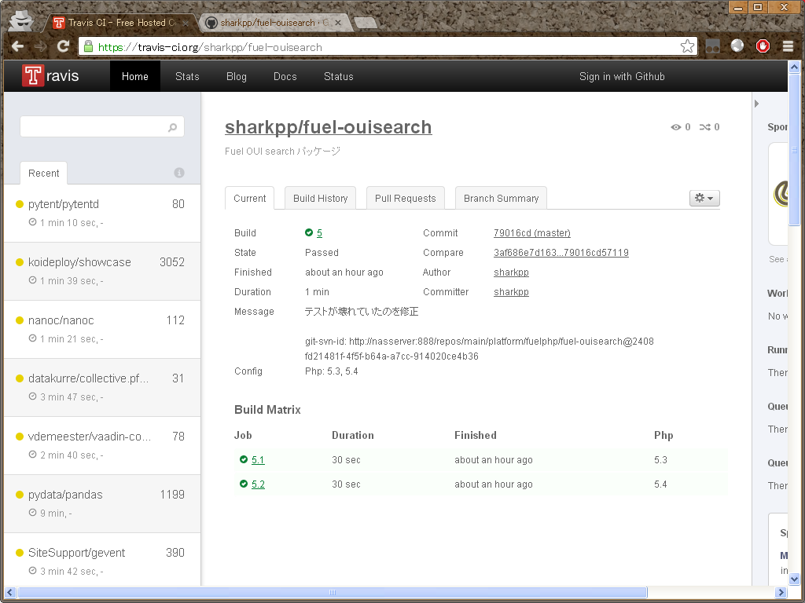Open the nanoc/nanoc repository
Screen dimensions: 805x603
click(x=61, y=320)
